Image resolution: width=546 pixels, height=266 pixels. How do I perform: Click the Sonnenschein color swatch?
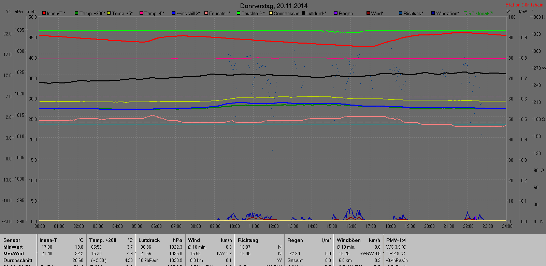coord(271,13)
